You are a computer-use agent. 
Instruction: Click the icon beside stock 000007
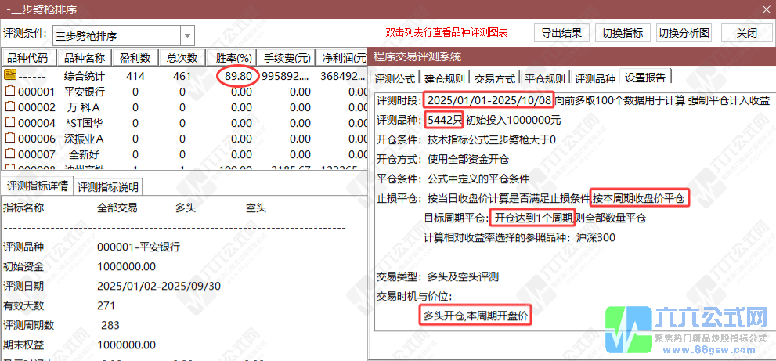tap(10, 154)
